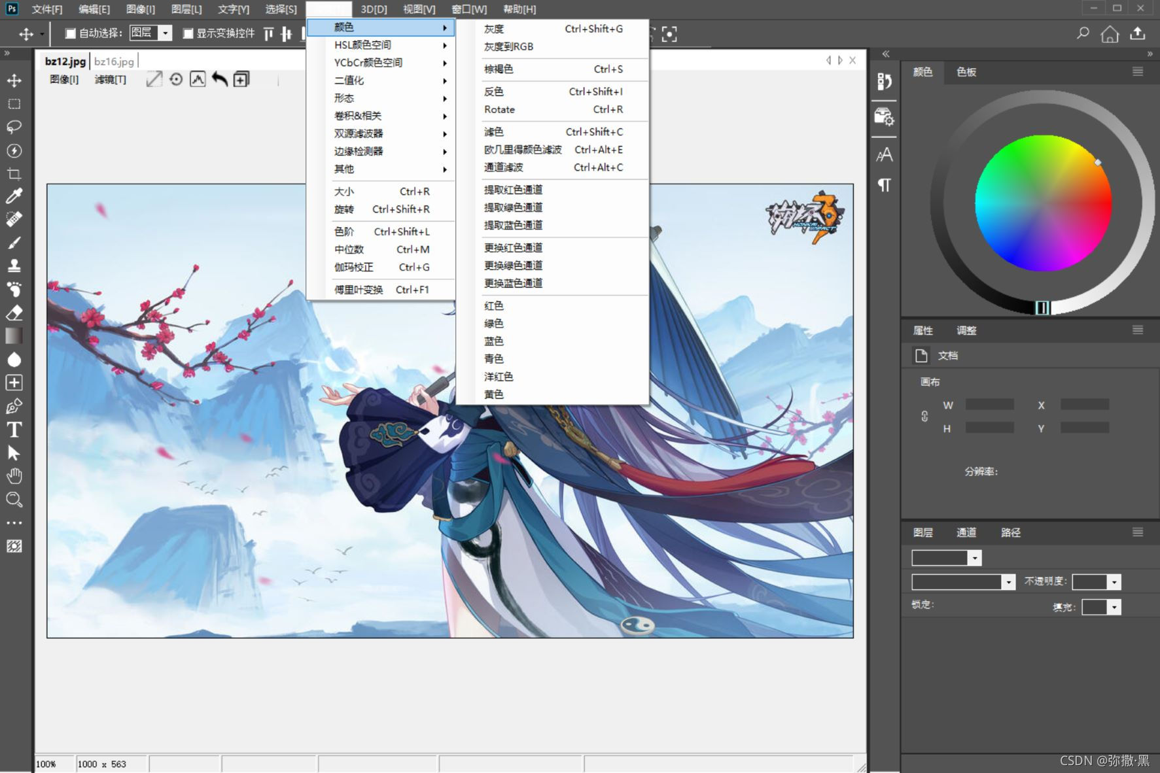Enable the 自动选择 checkbox
The image size is (1160, 773).
coord(71,33)
